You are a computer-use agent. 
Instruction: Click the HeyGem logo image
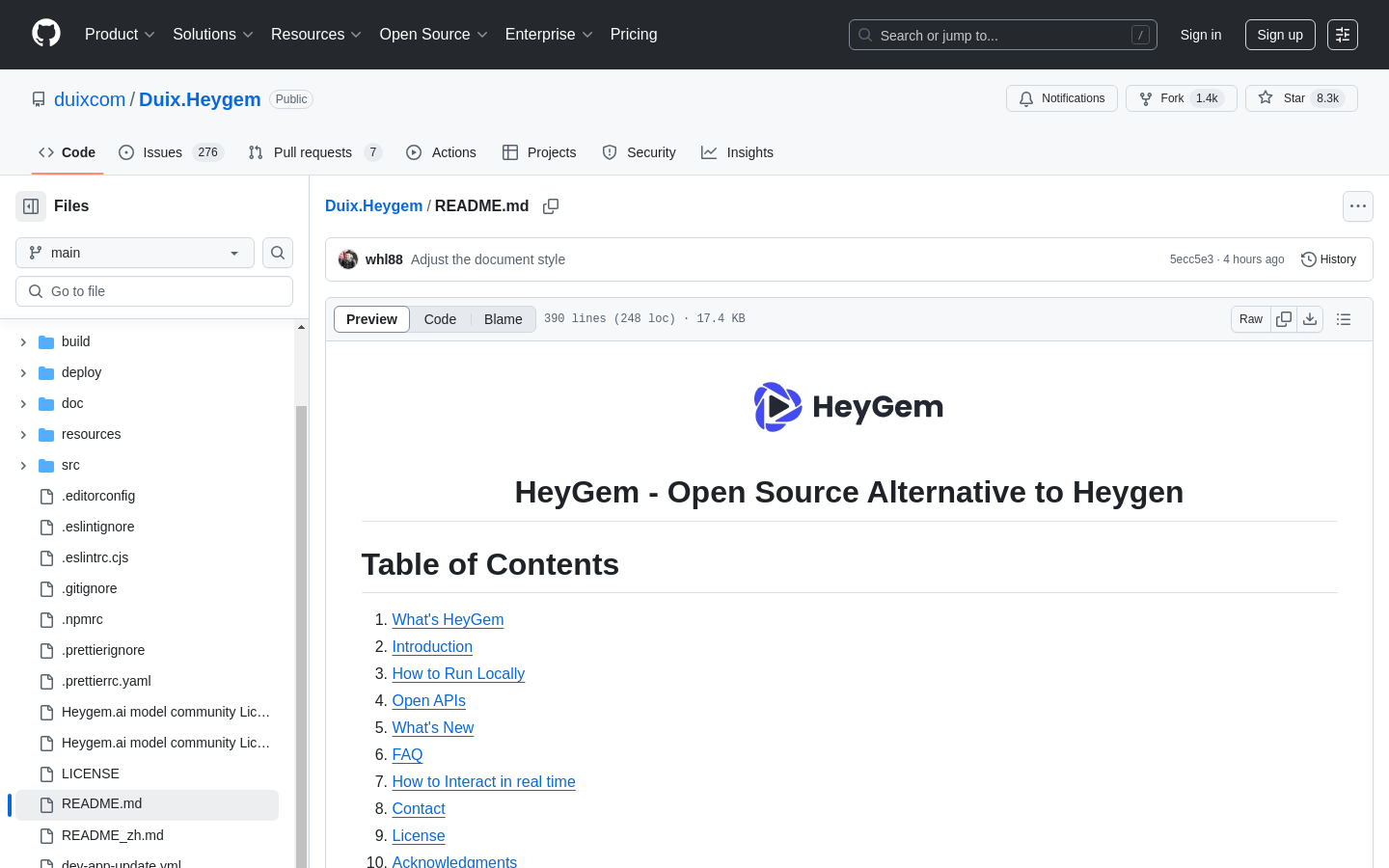point(849,407)
